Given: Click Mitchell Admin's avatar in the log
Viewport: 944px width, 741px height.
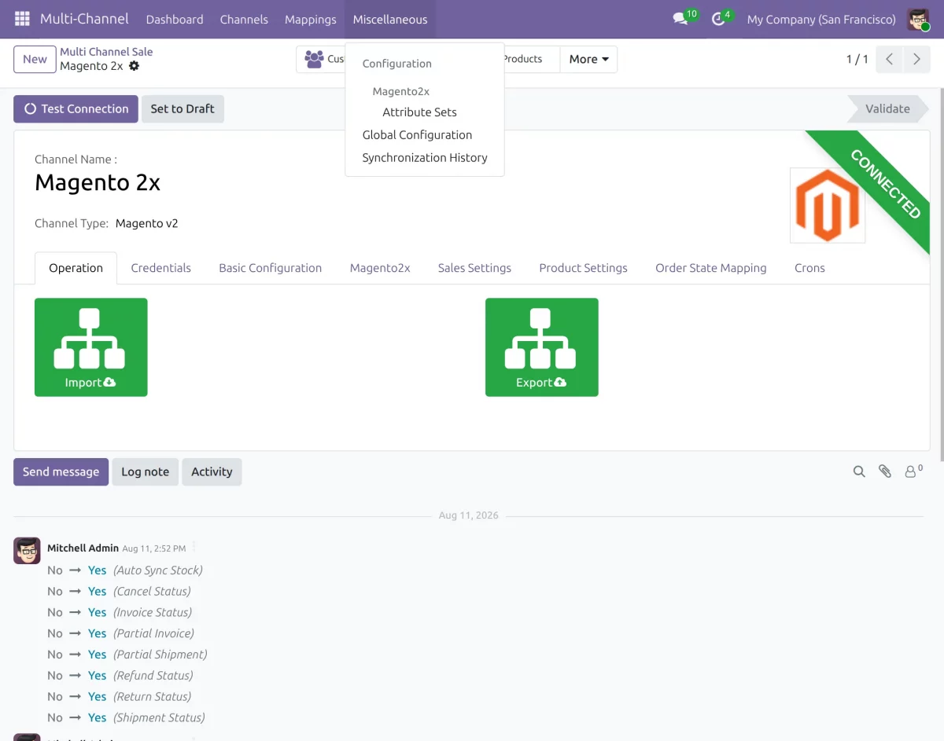Looking at the screenshot, I should (27, 551).
